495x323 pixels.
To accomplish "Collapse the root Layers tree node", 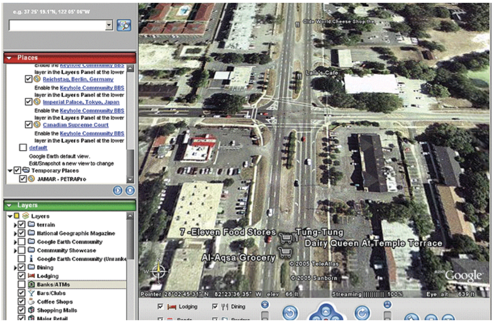I will click(x=10, y=216).
